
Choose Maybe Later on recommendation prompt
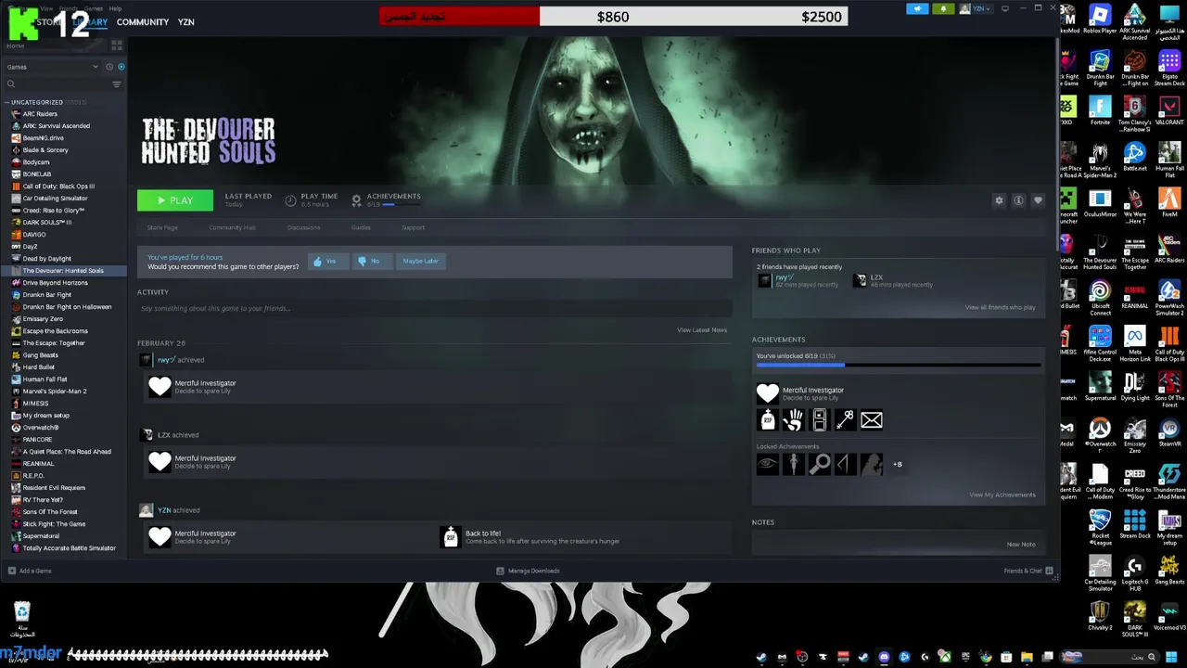click(420, 262)
